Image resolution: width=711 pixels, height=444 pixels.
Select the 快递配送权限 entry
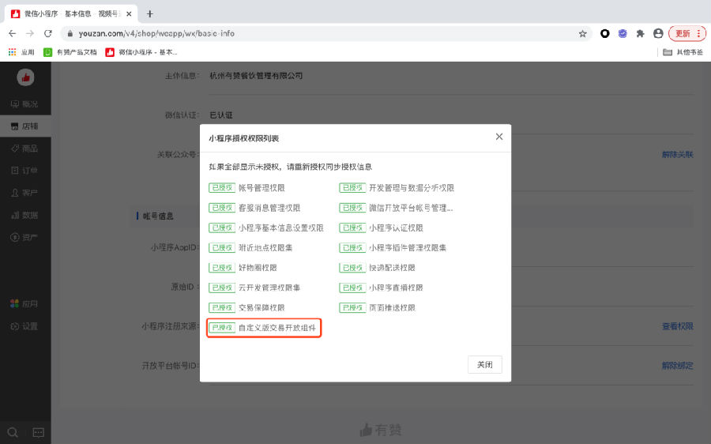point(392,268)
